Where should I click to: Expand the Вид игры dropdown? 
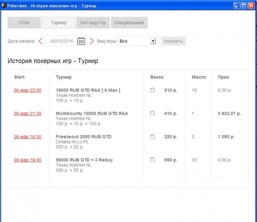153,41
